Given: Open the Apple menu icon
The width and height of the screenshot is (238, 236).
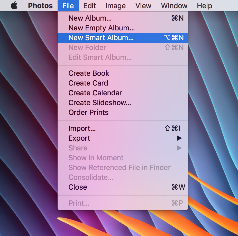Looking at the screenshot, I should (x=14, y=6).
